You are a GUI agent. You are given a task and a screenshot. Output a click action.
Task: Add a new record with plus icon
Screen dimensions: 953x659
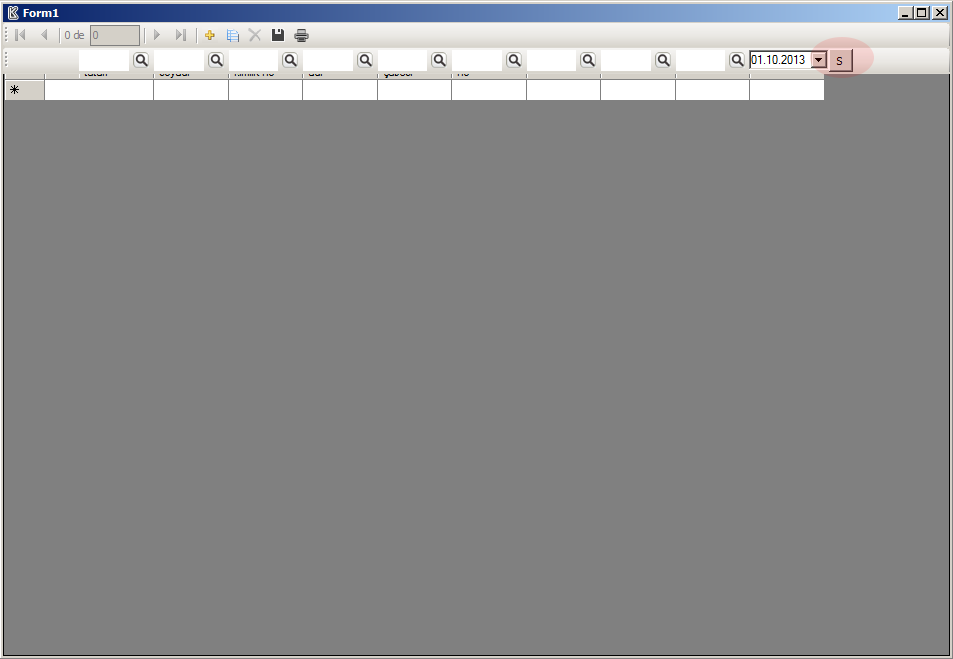click(210, 35)
